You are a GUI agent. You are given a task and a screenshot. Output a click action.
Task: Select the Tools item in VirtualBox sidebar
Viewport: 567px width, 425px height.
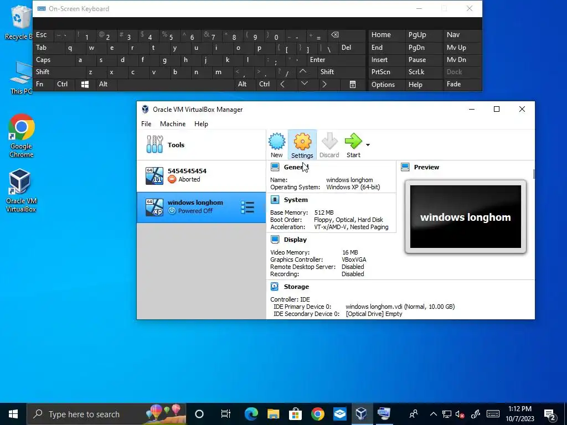click(201, 144)
